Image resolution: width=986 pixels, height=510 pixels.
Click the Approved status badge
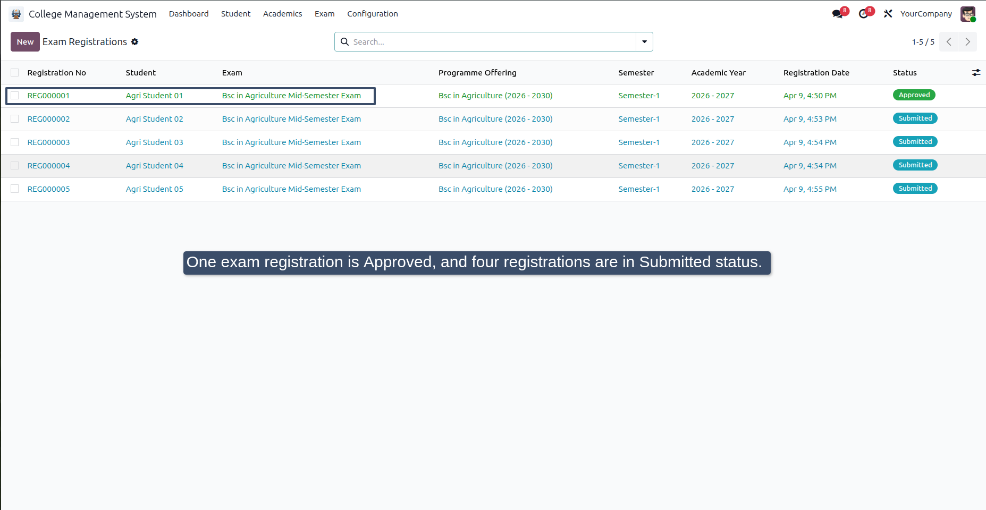click(x=914, y=95)
